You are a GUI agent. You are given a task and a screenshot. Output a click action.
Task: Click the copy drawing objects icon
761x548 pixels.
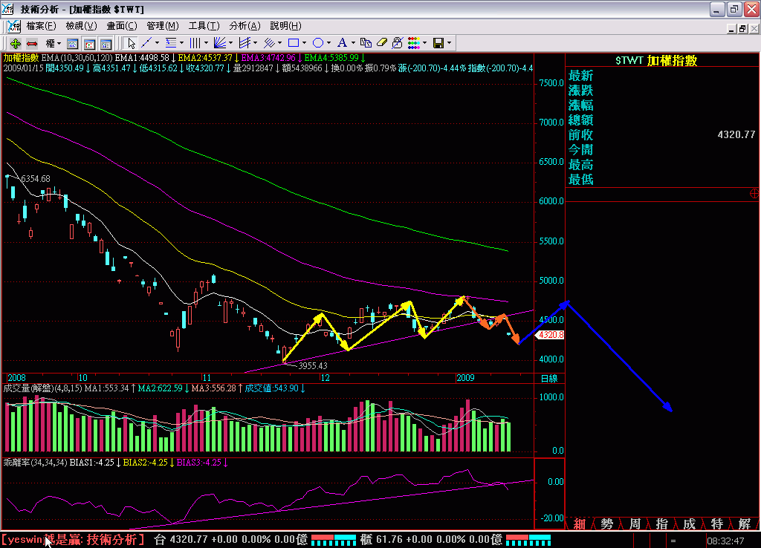pos(366,43)
